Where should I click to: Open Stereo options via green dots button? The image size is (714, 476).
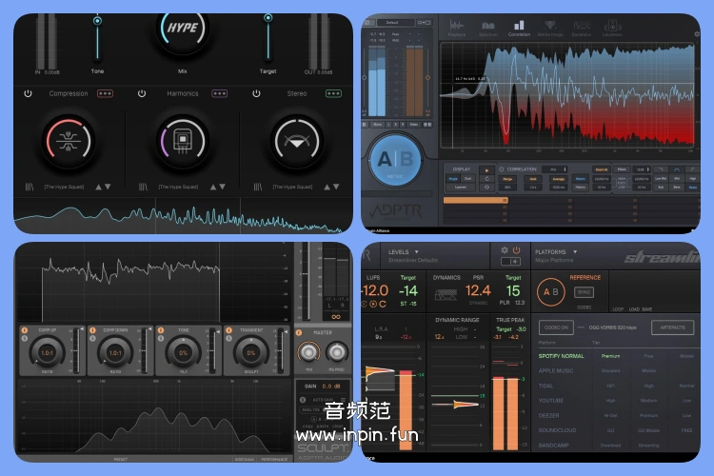pos(333,93)
